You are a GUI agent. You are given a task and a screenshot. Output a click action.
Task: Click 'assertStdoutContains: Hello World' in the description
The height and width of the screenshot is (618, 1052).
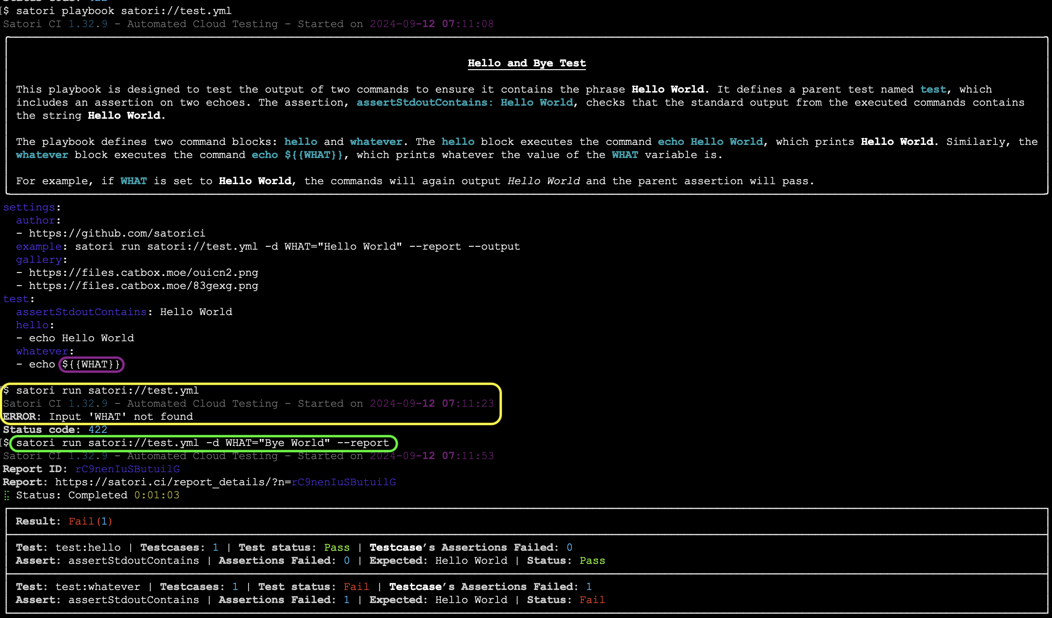465,102
